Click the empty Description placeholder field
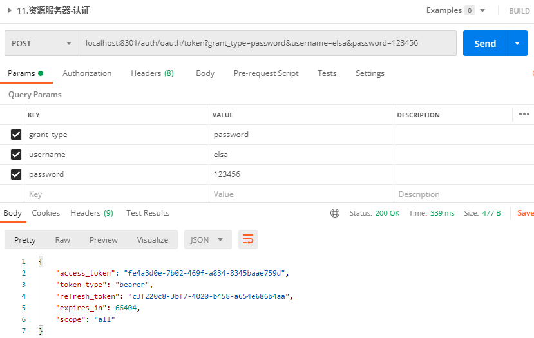The image size is (534, 338). [464, 194]
